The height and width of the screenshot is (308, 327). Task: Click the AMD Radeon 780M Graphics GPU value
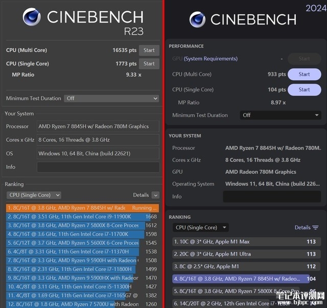pyautogui.click(x=261, y=172)
